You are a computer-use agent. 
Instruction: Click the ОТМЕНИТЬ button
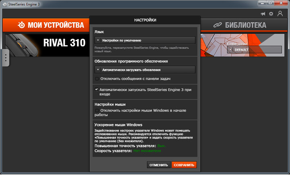click(x=159, y=165)
